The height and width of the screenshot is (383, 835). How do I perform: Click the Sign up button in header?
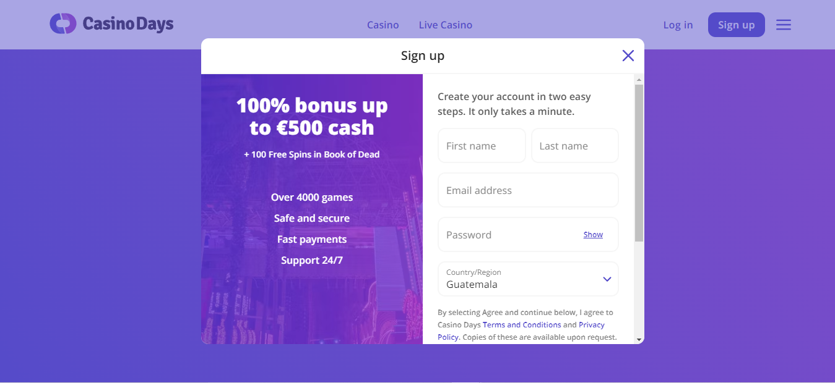(x=737, y=25)
